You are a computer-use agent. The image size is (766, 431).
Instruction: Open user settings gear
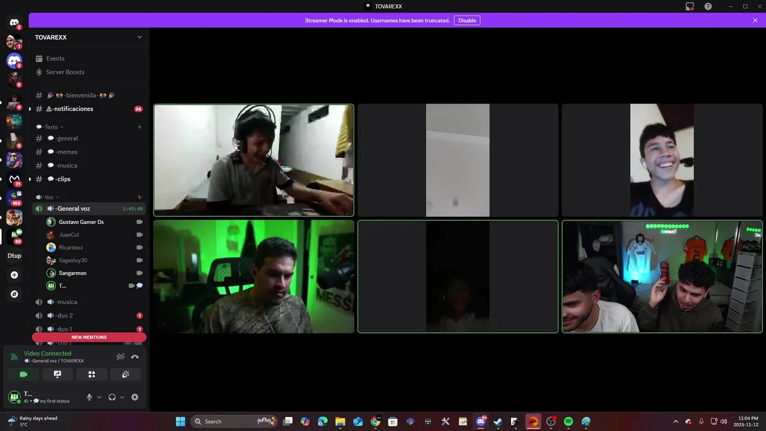(135, 397)
